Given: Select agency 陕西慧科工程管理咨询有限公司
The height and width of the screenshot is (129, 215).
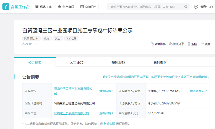Looking at the screenshot, I should (x=74, y=103).
